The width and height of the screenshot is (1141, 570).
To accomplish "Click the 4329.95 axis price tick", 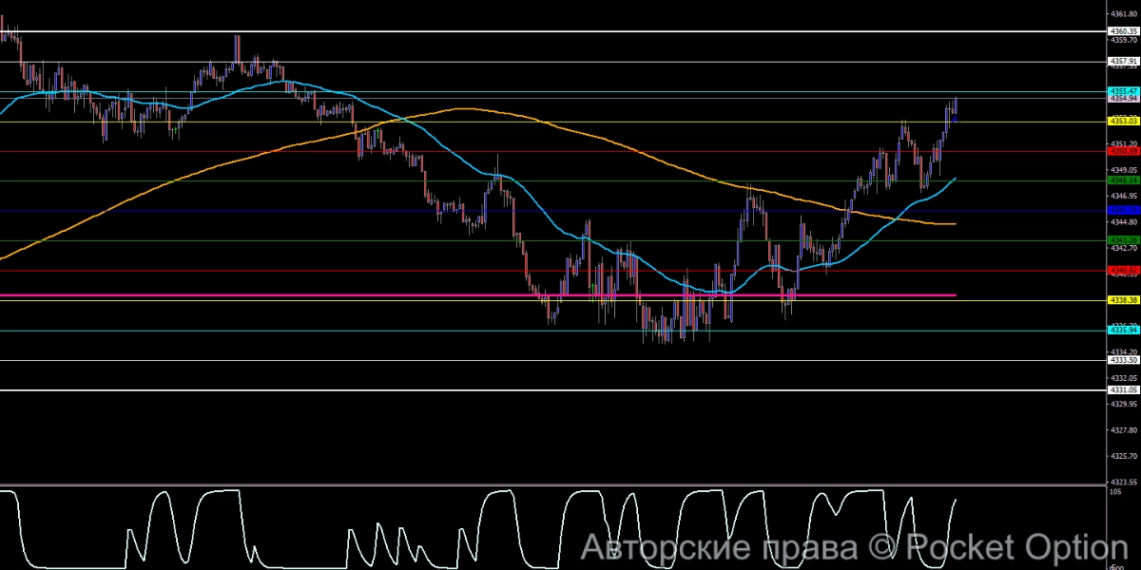I will [x=1123, y=404].
